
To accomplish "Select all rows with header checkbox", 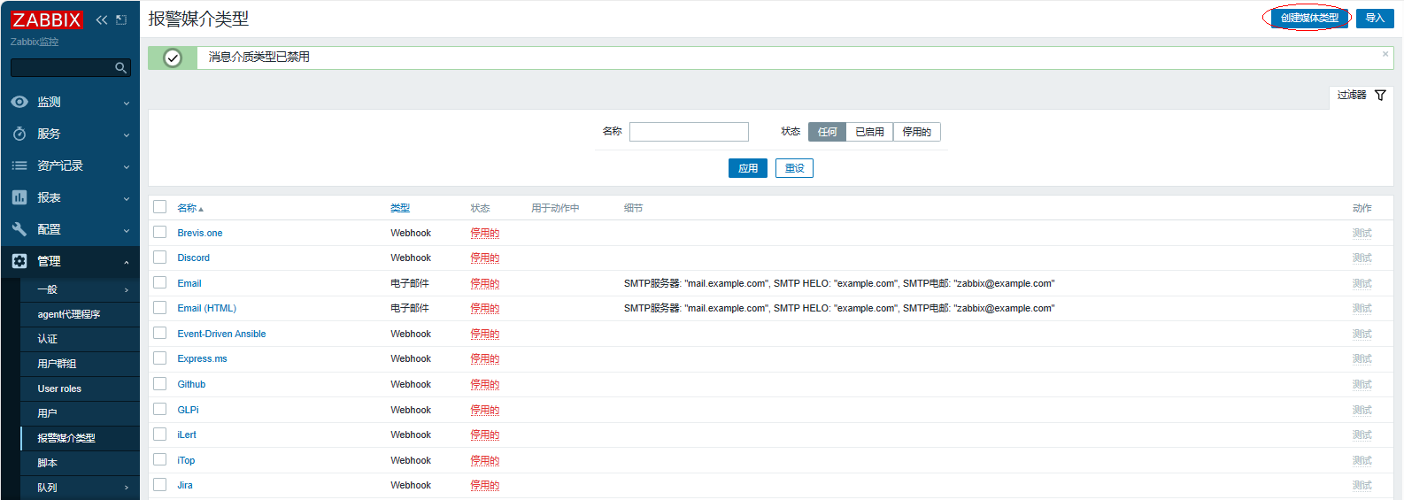I will 160,207.
